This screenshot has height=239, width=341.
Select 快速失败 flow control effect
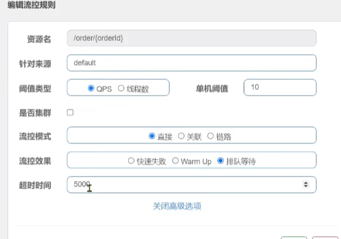[131, 161]
